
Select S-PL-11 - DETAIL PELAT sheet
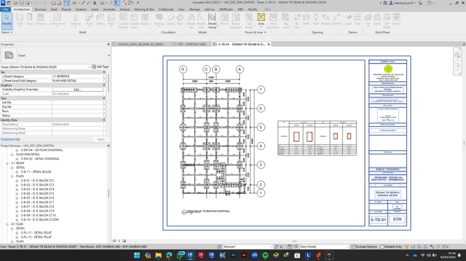pyautogui.click(x=36, y=233)
